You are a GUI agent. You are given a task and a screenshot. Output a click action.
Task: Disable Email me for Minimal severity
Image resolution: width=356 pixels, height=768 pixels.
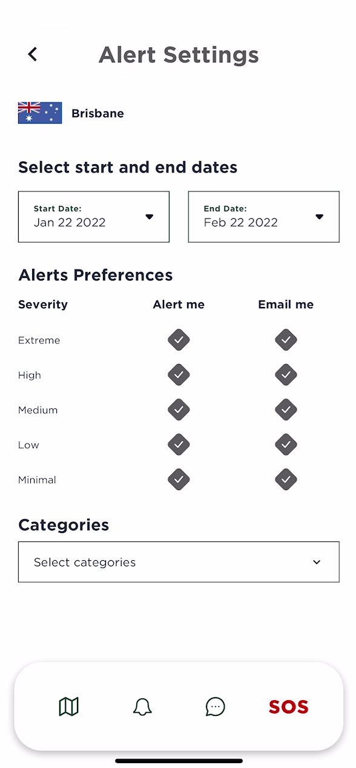[x=286, y=479]
